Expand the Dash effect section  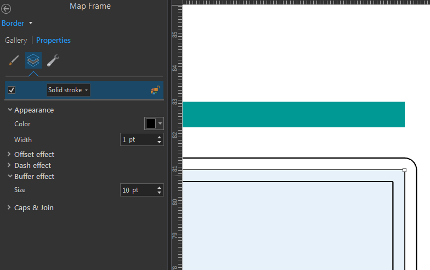point(9,165)
